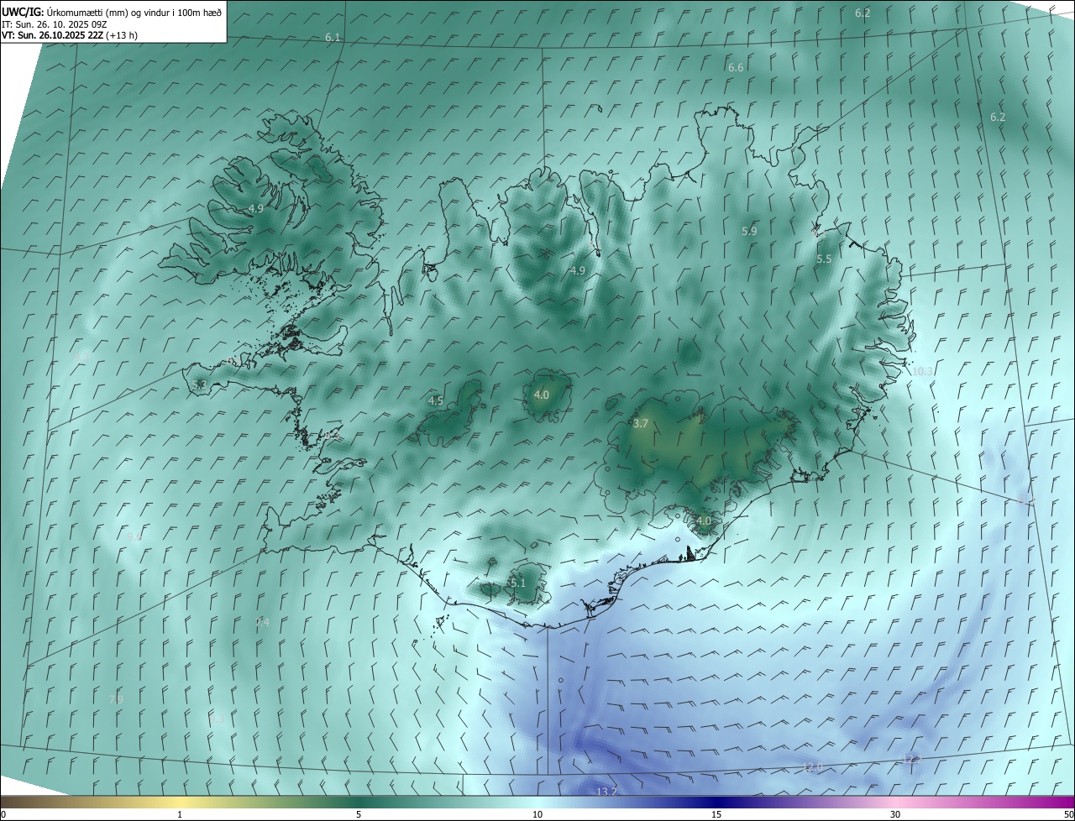Click the 'UWC/IG: Úrkomumætti (mm)' title line

pyautogui.click(x=112, y=11)
